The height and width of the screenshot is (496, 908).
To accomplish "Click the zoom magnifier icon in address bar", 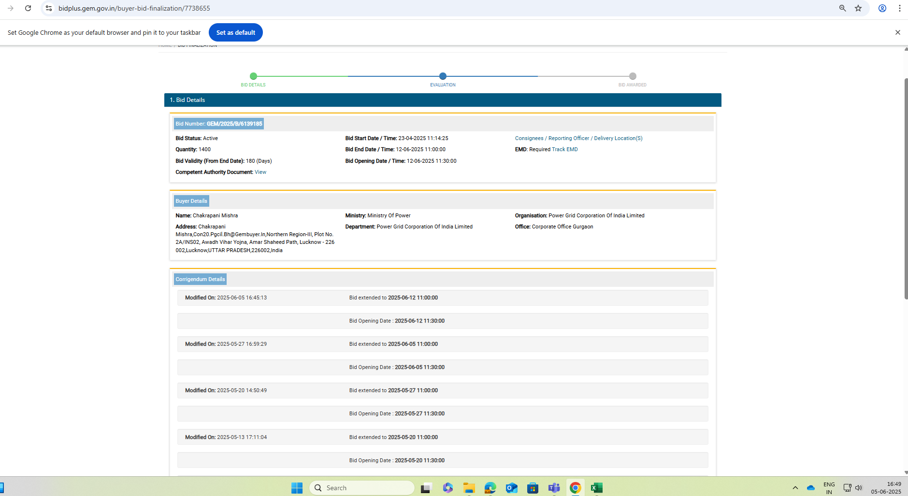I will click(x=842, y=8).
